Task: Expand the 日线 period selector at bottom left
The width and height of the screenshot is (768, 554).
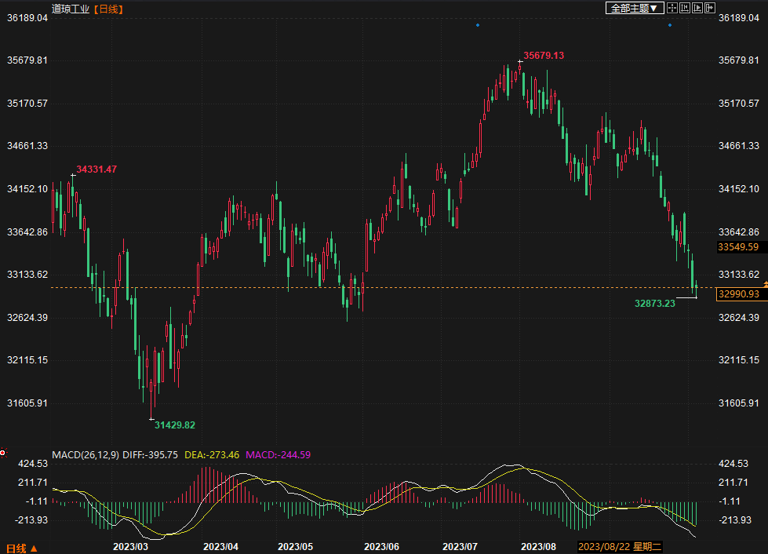Action: (x=21, y=547)
